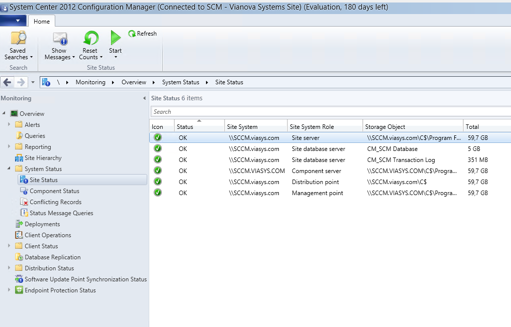Collapse the Monitoring navigation pane
The image size is (511, 327).
point(144,98)
